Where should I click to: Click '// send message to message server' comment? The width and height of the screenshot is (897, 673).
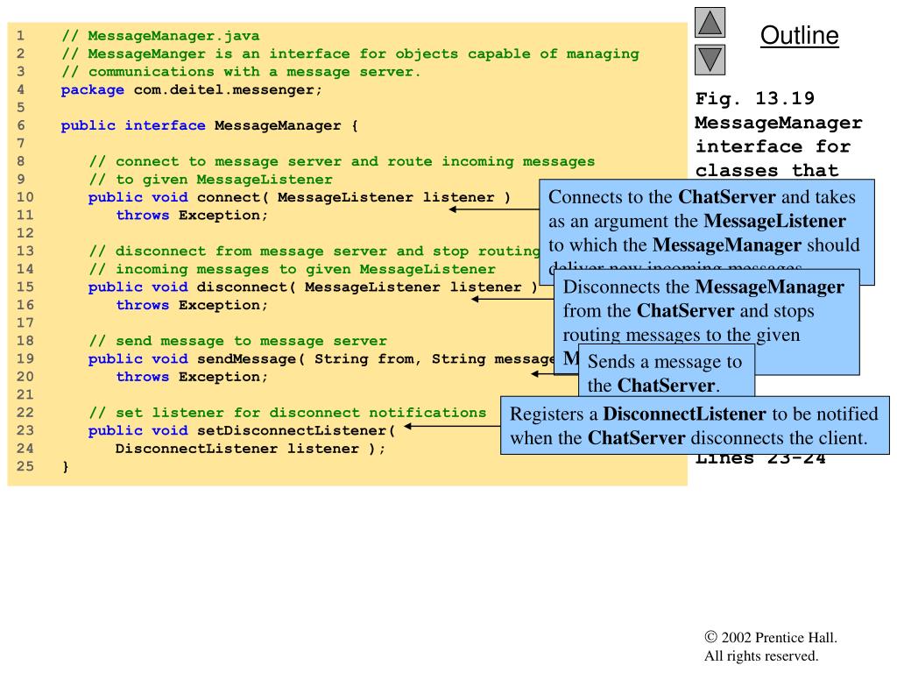point(238,341)
